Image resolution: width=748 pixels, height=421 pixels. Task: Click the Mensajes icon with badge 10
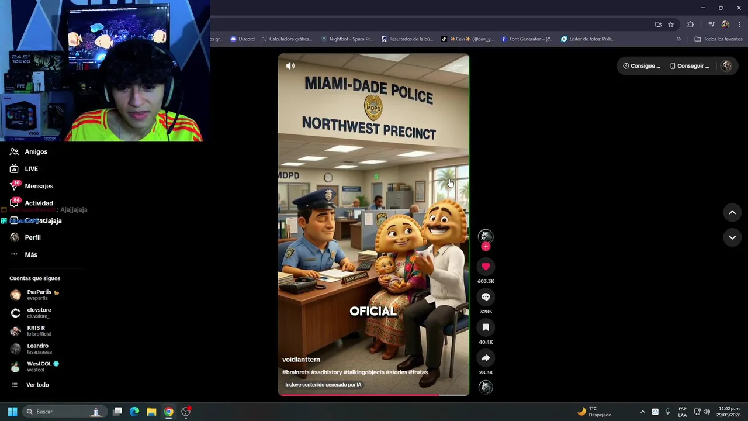tap(15, 185)
